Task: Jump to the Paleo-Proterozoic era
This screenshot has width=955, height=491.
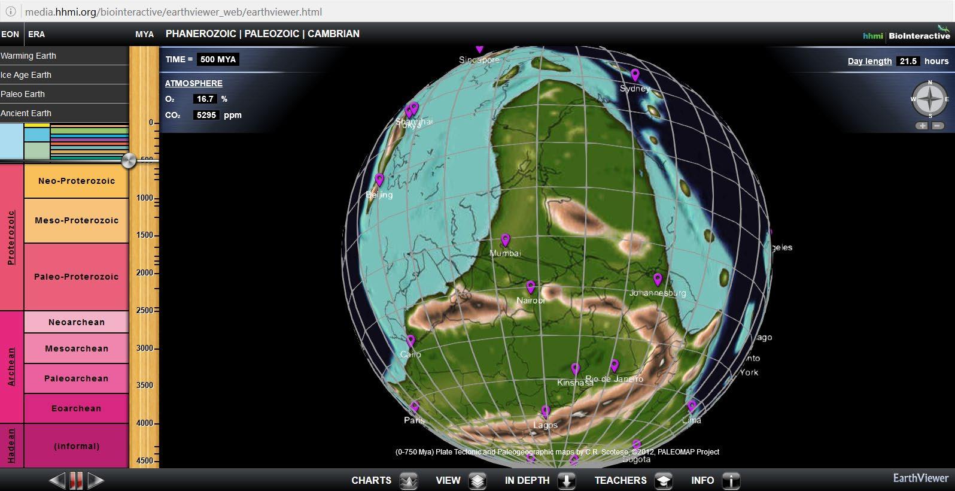Action: click(77, 277)
